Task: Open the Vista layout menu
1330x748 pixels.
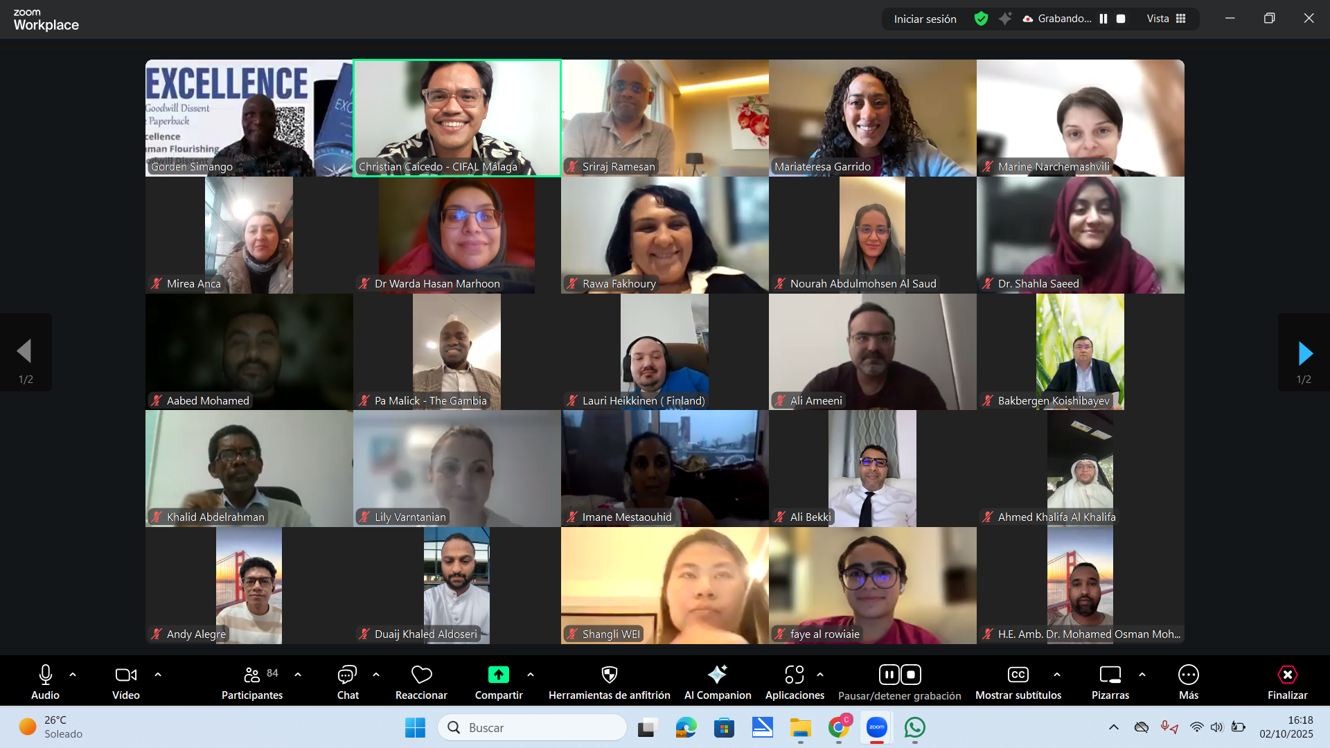Action: 1167,19
